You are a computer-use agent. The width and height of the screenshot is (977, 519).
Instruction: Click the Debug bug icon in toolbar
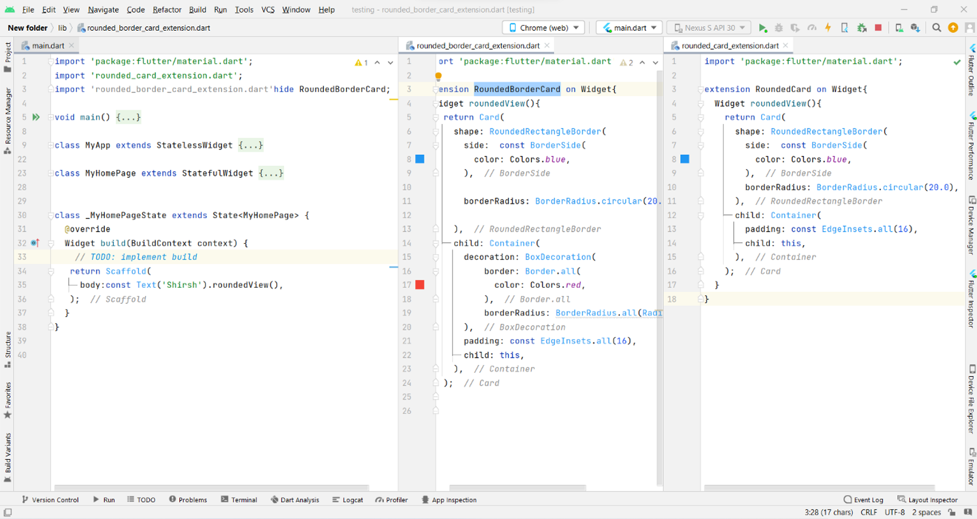[779, 28]
